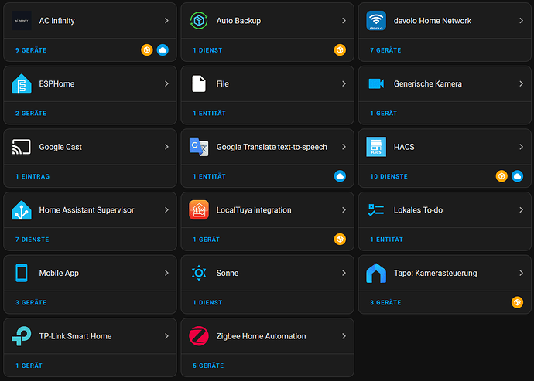Open 7 Geräte under devolo Home Network
This screenshot has height=381, width=534.
385,50
